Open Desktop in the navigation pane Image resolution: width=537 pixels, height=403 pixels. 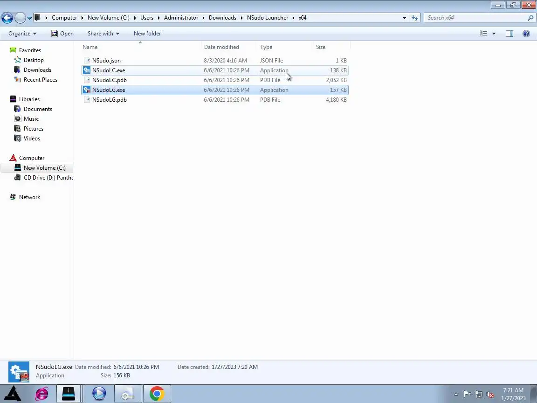pyautogui.click(x=34, y=60)
